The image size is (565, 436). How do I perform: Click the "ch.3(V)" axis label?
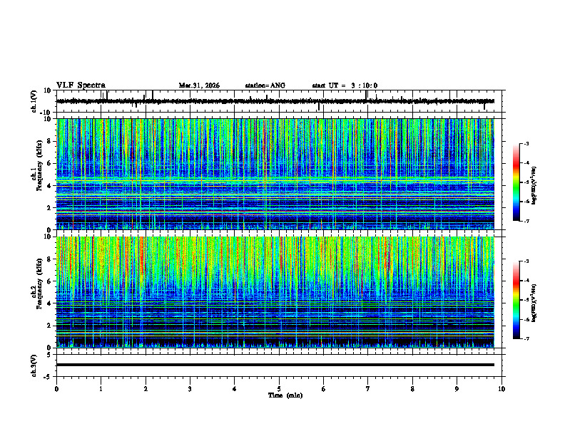[34, 365]
